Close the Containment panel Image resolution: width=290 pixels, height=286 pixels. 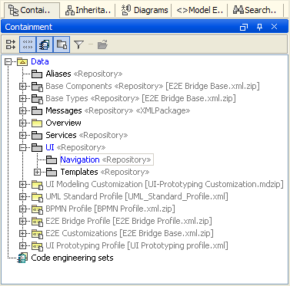coord(275,27)
